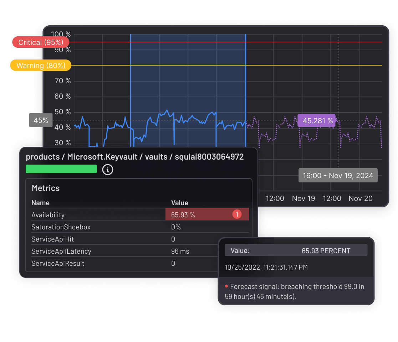Screen dimensions: 398x342
Task: Click the green availability progress bar
Action: click(61, 169)
